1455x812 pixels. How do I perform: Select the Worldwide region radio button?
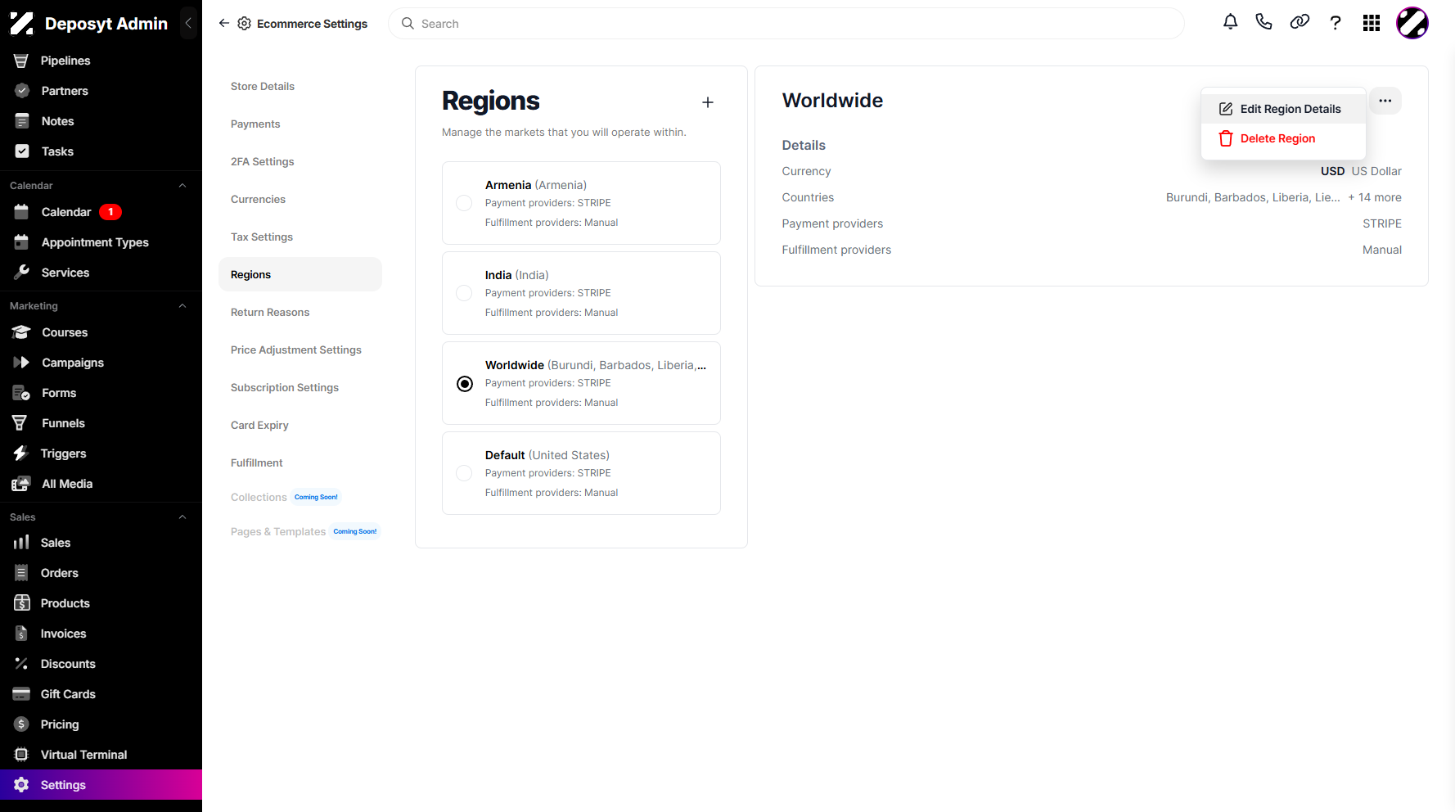[464, 384]
